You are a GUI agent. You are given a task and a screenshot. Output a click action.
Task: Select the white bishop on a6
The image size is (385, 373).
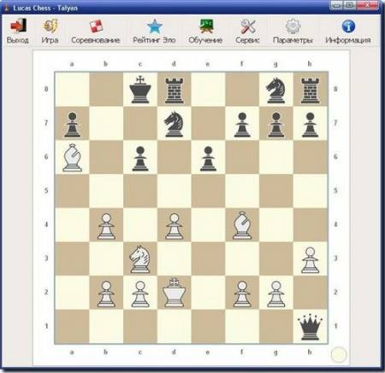[x=72, y=158]
